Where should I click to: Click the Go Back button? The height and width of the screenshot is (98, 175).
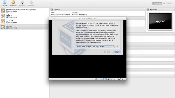click(107, 52)
